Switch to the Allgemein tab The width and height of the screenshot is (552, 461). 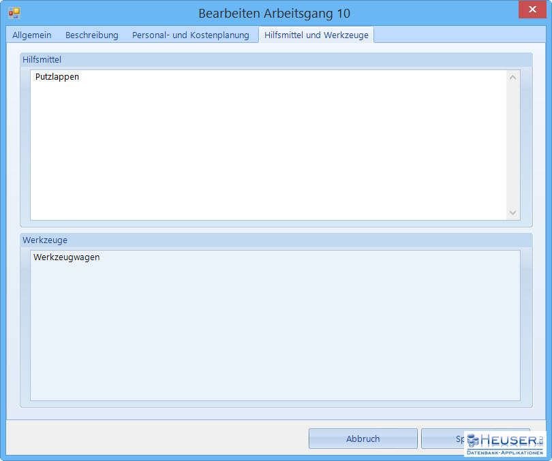[31, 35]
